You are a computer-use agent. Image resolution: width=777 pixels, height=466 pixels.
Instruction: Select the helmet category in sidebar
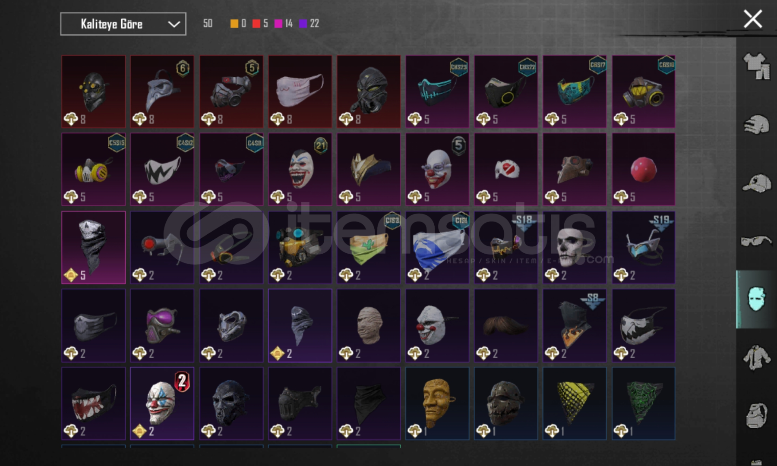tap(756, 125)
